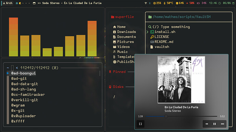Click the root disk entry under Disks
236x132 pixels.
click(x=114, y=97)
